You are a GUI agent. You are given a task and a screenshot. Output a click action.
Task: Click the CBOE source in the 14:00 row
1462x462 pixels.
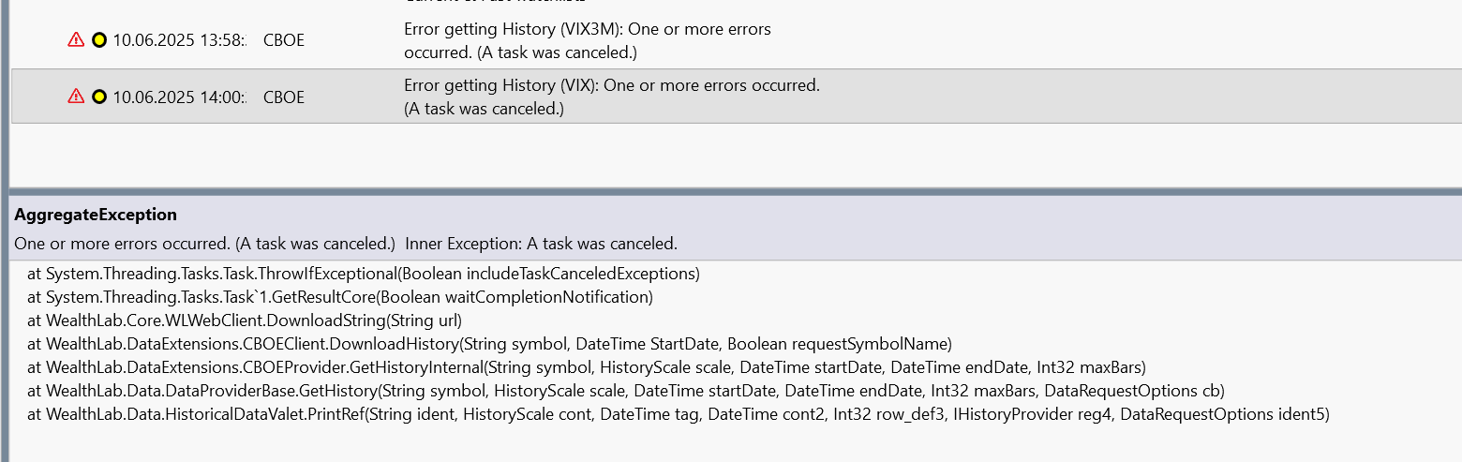(284, 97)
